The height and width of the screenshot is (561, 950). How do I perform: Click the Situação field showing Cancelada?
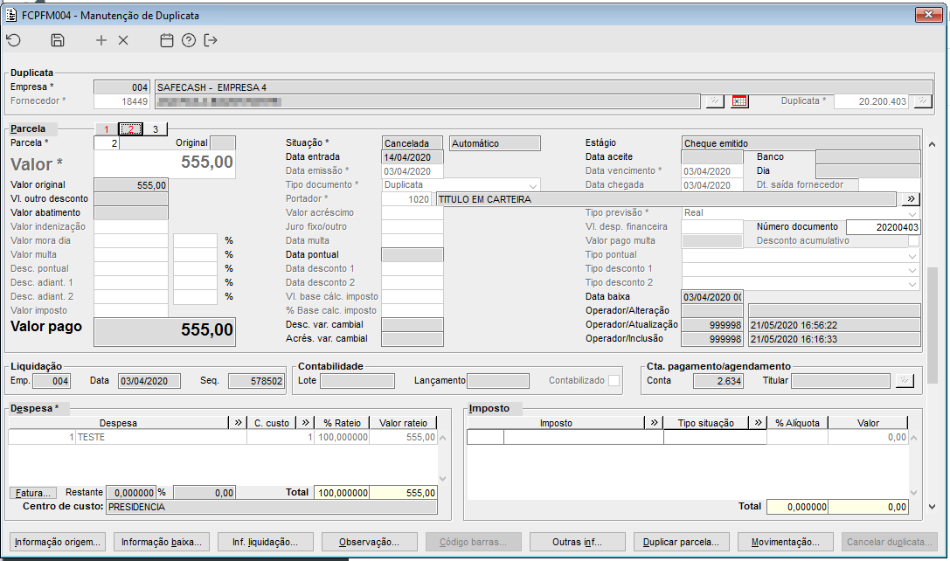(413, 143)
